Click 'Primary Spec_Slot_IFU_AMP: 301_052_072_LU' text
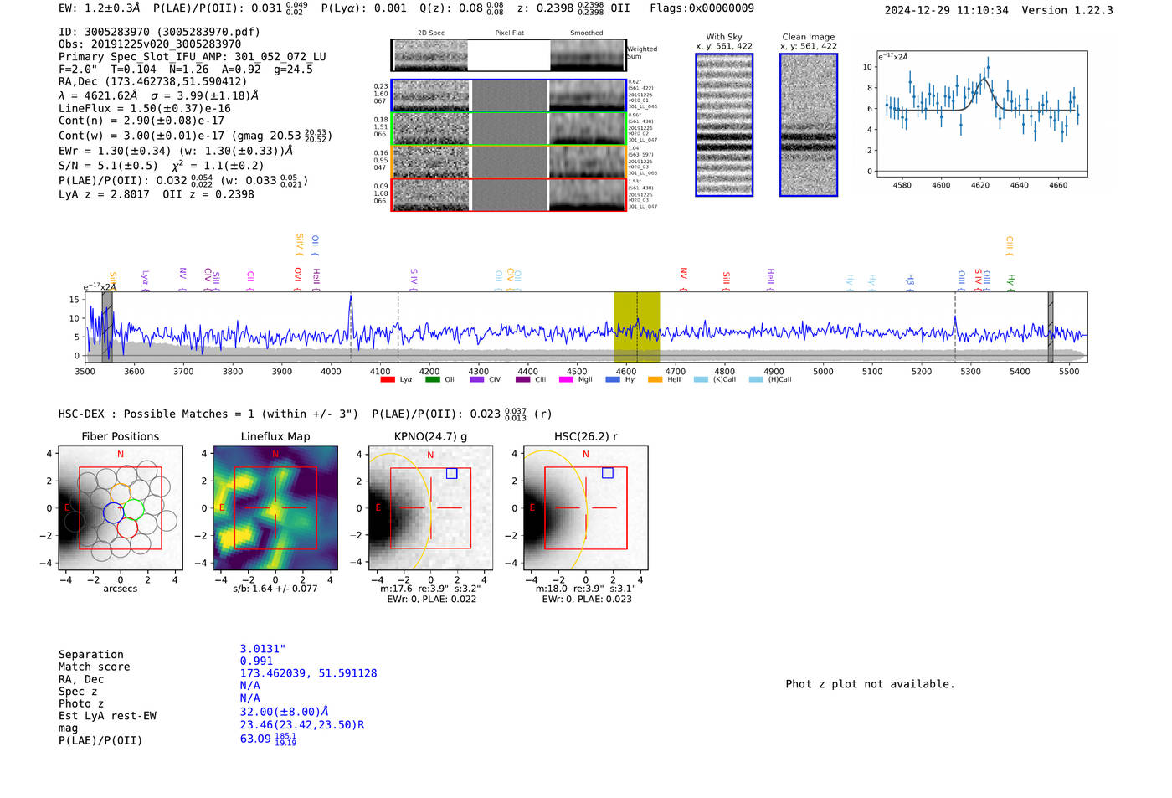1172x798 pixels. pyautogui.click(x=193, y=57)
